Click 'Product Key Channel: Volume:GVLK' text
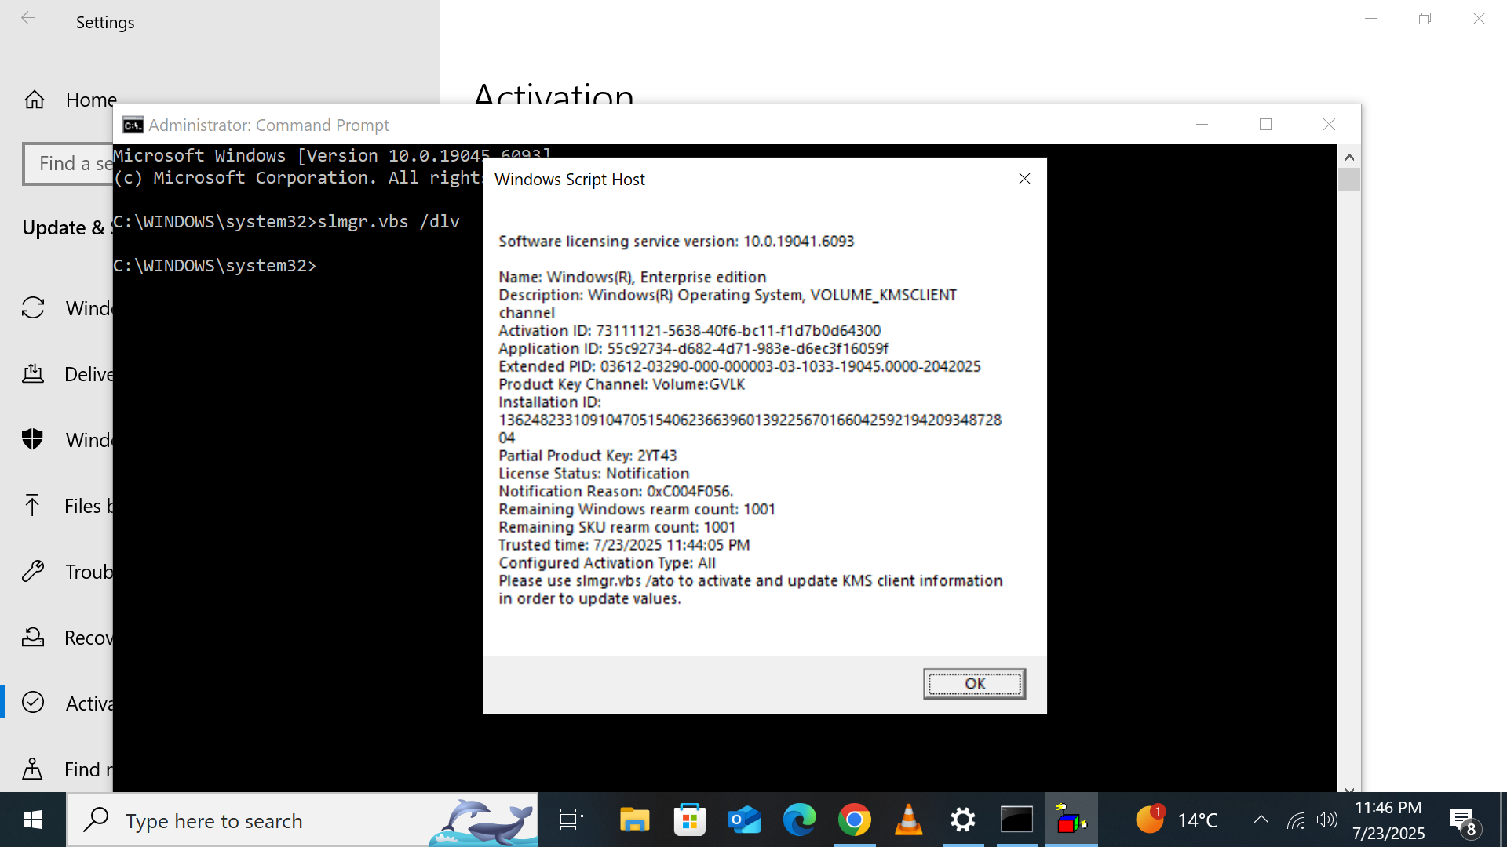 pos(622,384)
